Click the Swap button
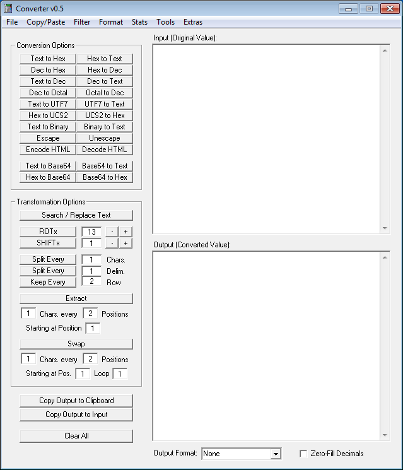This screenshot has height=470, width=403. tap(76, 344)
